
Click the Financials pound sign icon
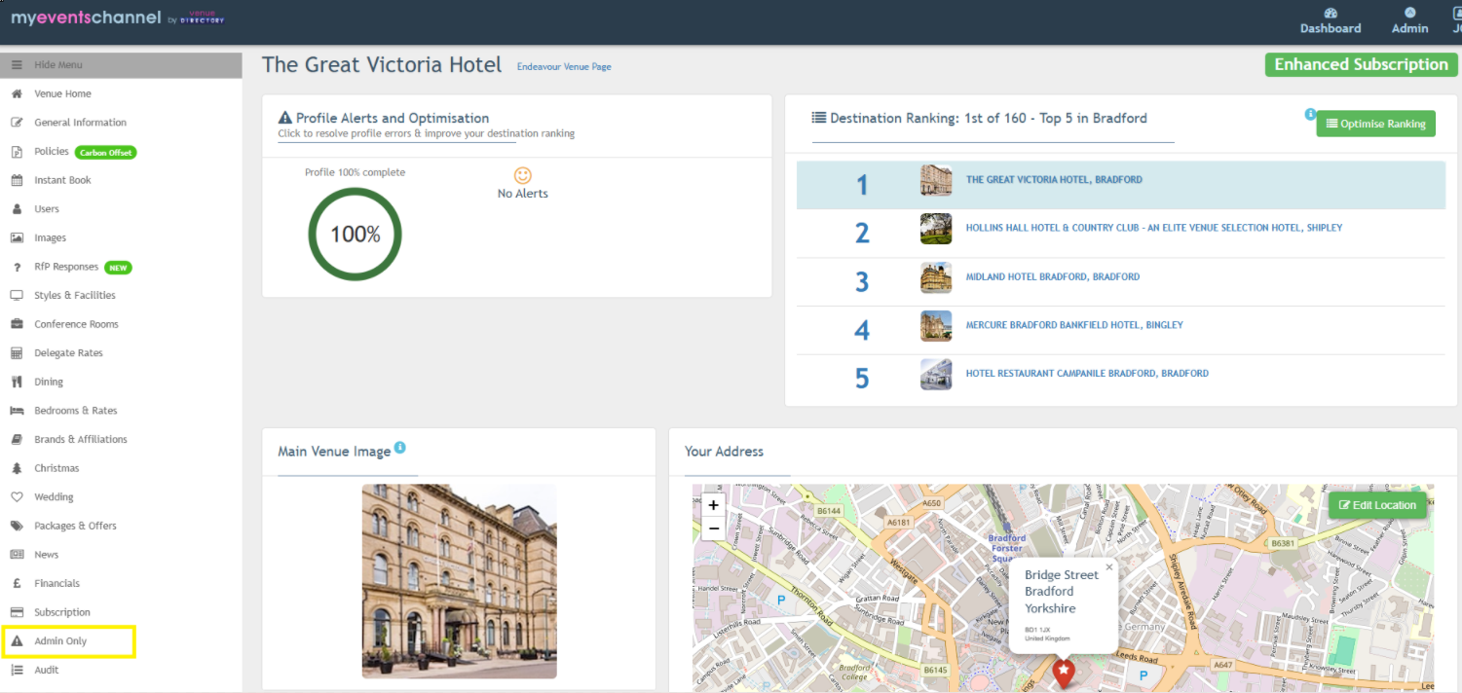tap(17, 584)
